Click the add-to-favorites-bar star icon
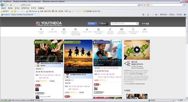188x102 pixels. 12,11
